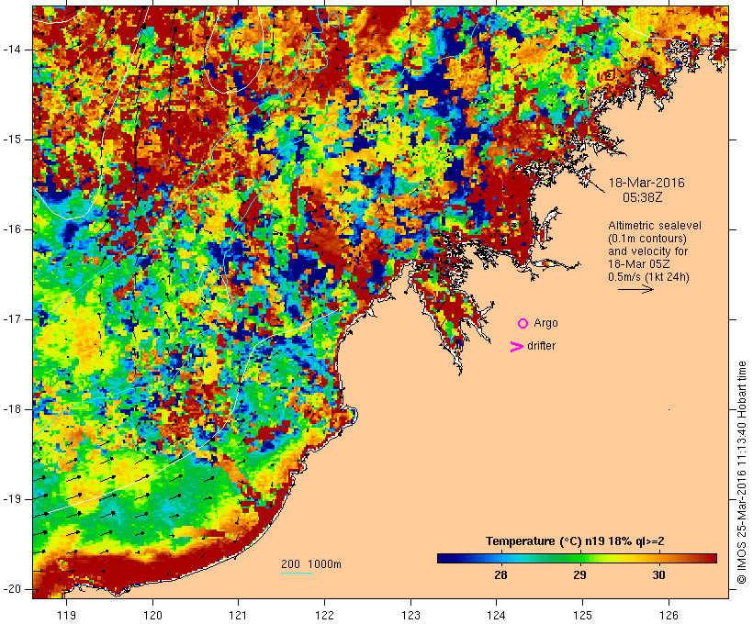The width and height of the screenshot is (753, 624).
Task: Click the -17 latitude axis label
Action: click(12, 319)
